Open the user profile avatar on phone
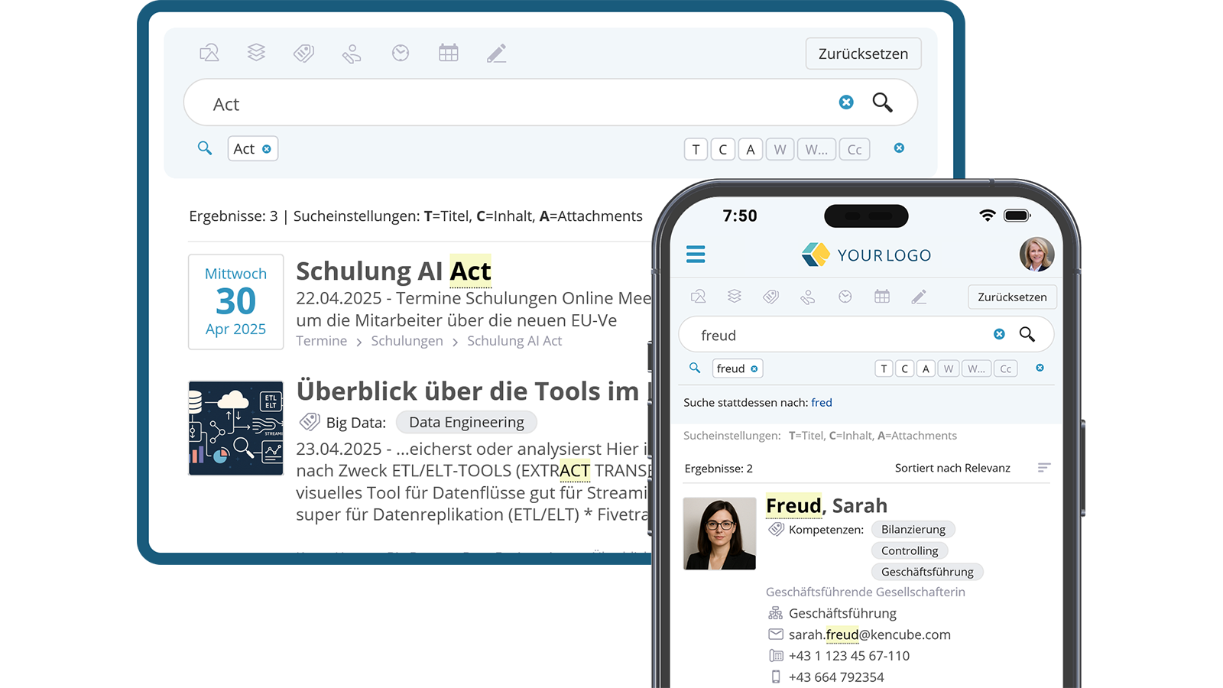Image resolution: width=1223 pixels, height=688 pixels. pyautogui.click(x=1036, y=254)
